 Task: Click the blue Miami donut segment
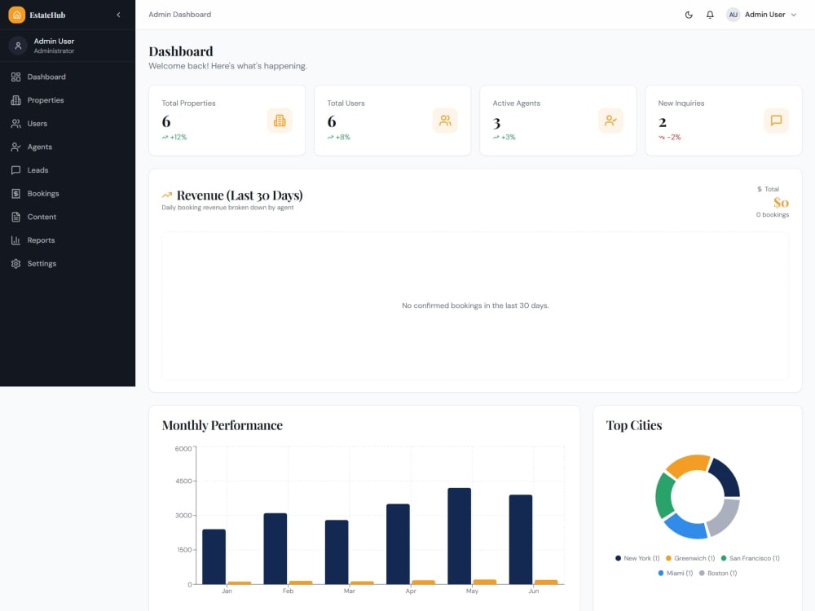click(685, 528)
